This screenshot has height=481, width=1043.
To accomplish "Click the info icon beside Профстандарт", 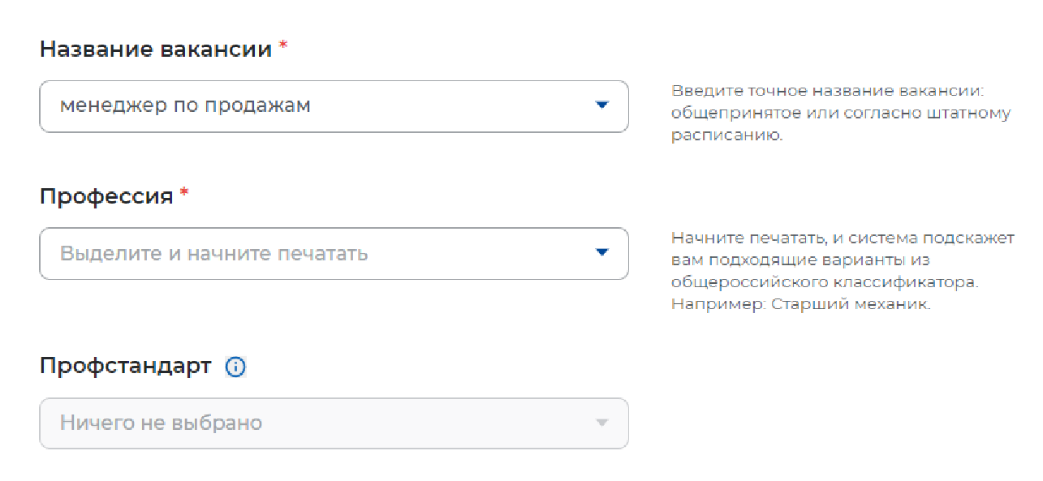I will [235, 367].
